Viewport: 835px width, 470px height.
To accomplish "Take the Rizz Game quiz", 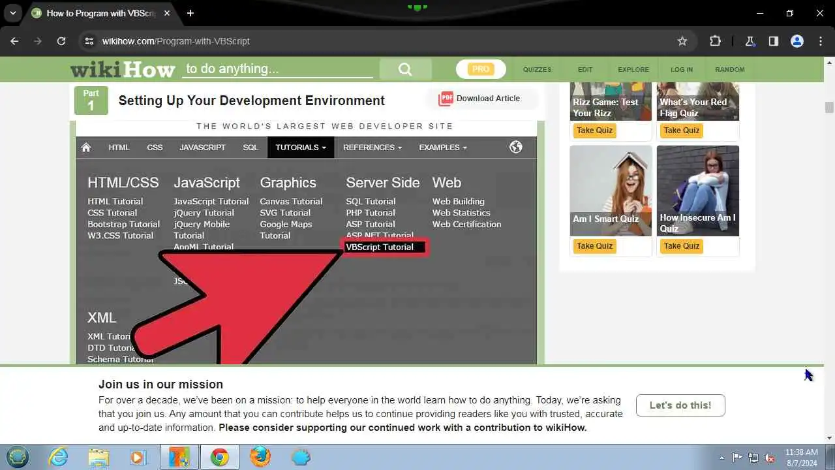I will point(594,131).
